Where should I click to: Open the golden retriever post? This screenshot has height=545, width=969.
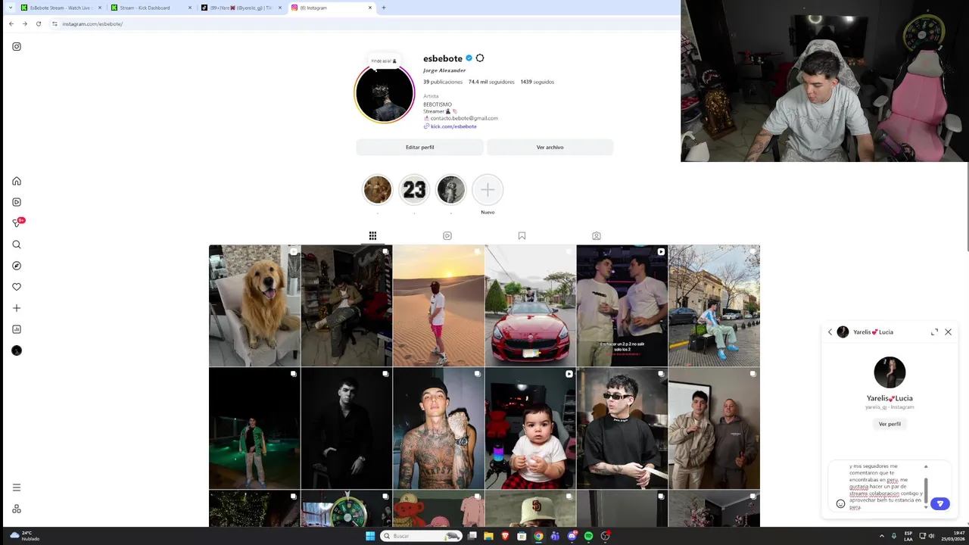coord(254,306)
